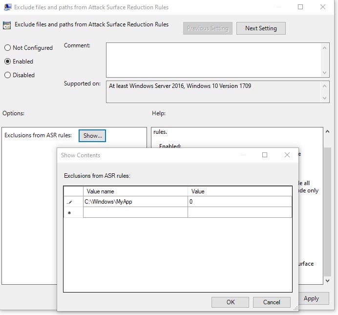Click the policy setting icon beside the title
338x315 pixels.
[x=7, y=25]
